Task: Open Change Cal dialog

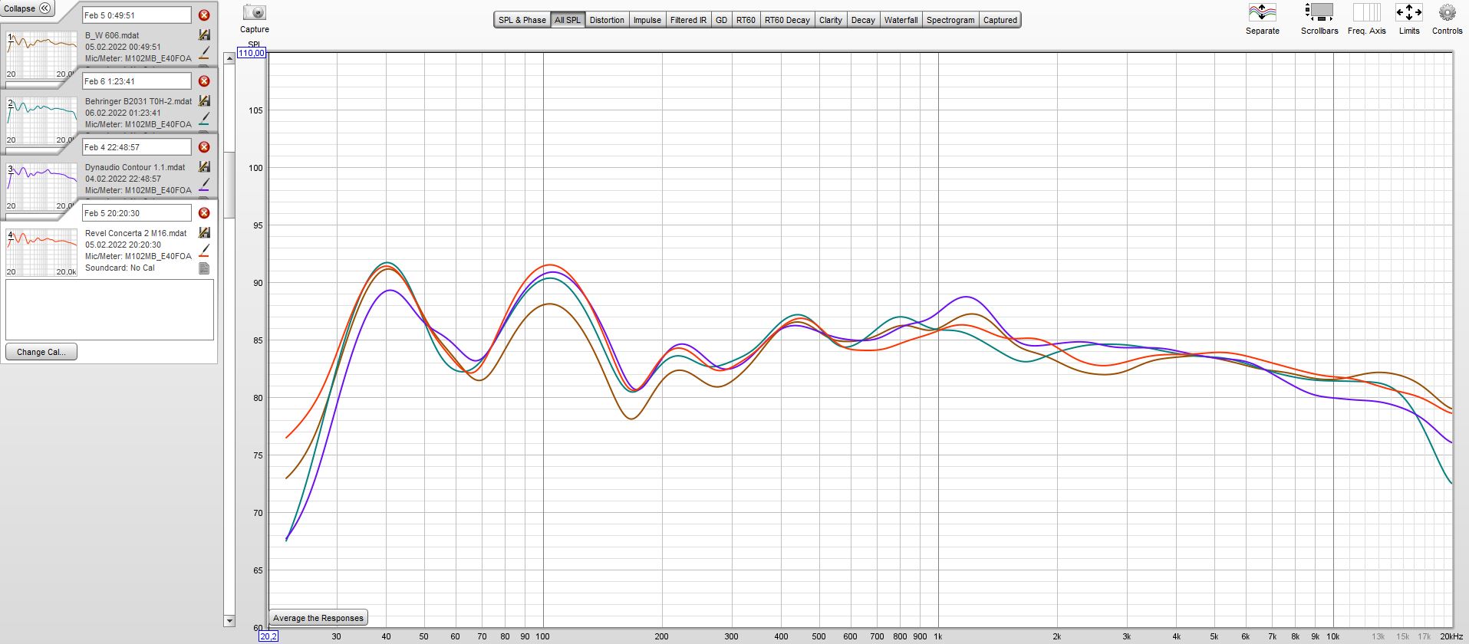Action: click(41, 352)
